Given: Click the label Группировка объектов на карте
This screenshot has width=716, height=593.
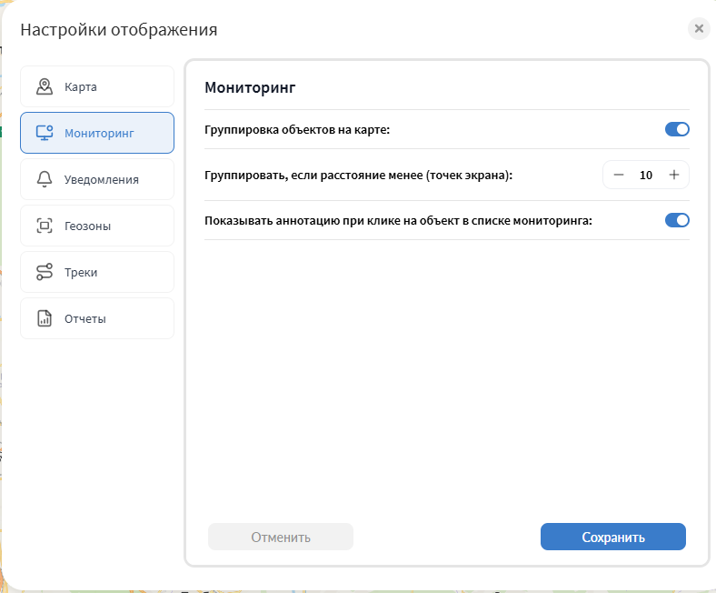Looking at the screenshot, I should 297,130.
